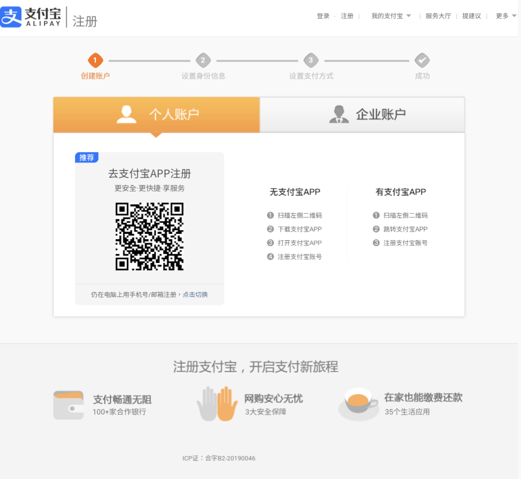Click 注册支付宝账号 under 有支付宝APP
Screen dimensions: 521x479
tap(405, 243)
